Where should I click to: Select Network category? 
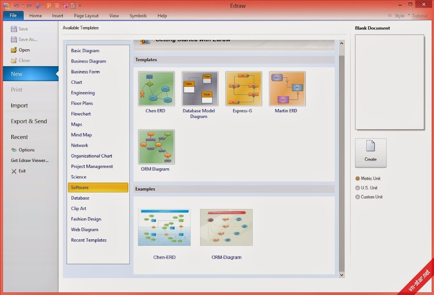[x=79, y=145]
